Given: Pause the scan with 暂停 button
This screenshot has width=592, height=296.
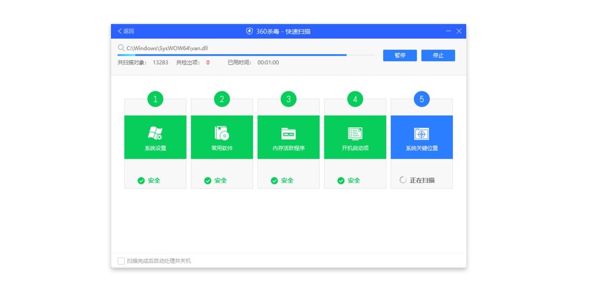Looking at the screenshot, I should coord(400,55).
